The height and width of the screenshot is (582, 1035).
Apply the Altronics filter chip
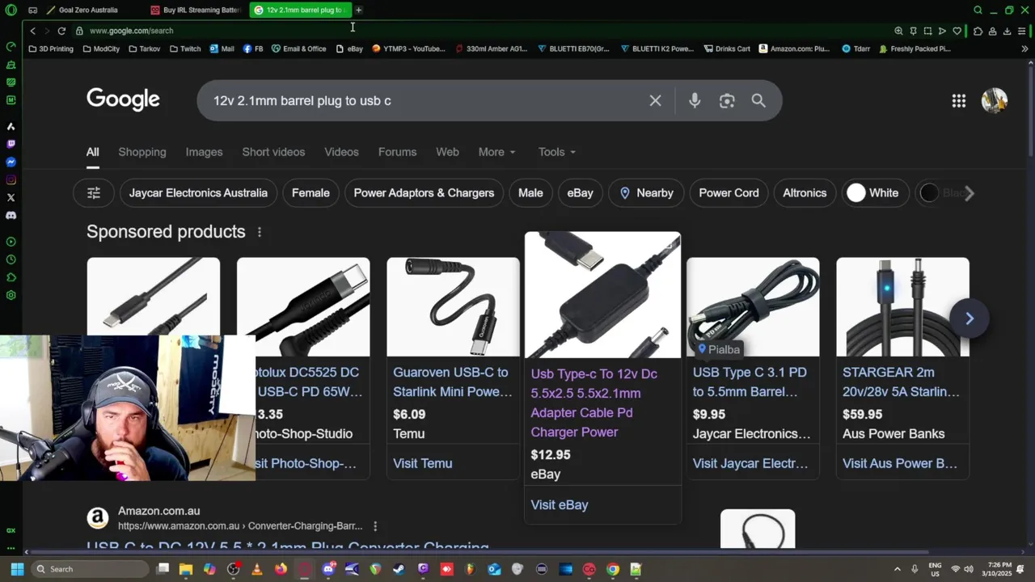pos(805,193)
